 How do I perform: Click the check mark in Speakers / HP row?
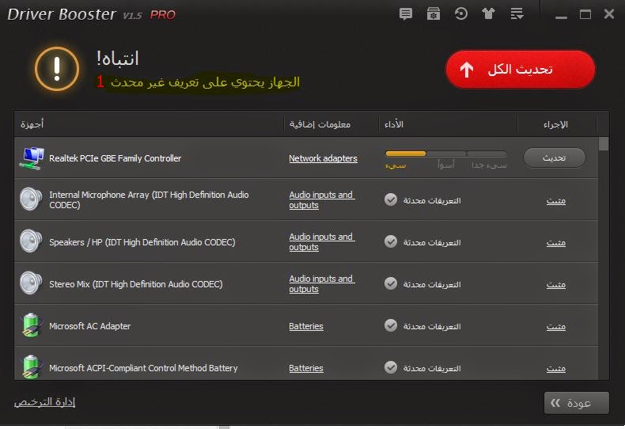click(391, 241)
